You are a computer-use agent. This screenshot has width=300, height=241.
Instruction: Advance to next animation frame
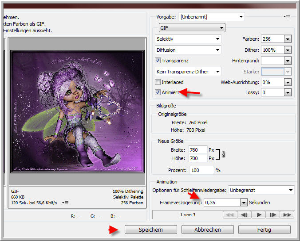click(x=273, y=215)
